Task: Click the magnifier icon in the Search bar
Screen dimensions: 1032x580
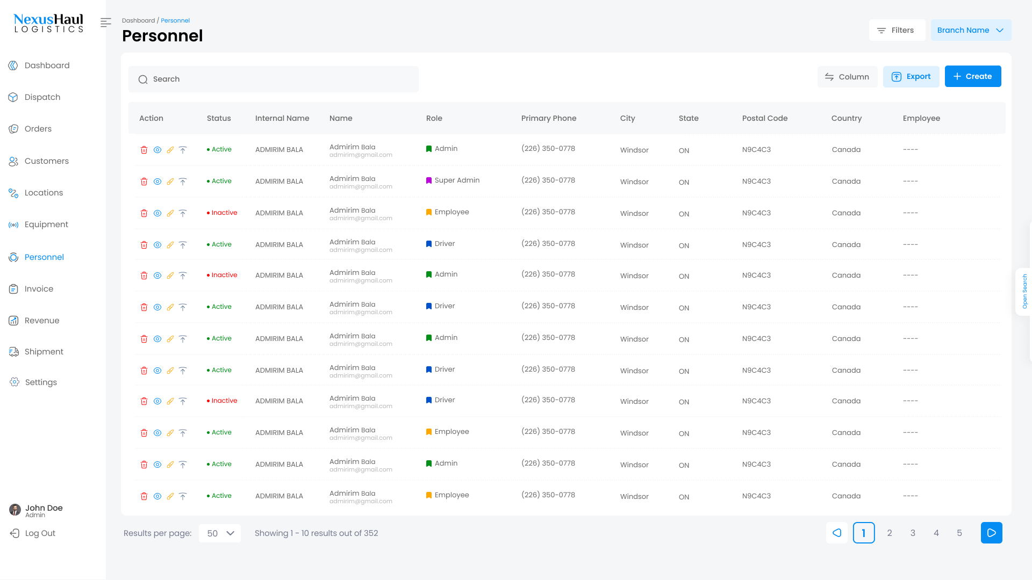Action: pos(143,79)
